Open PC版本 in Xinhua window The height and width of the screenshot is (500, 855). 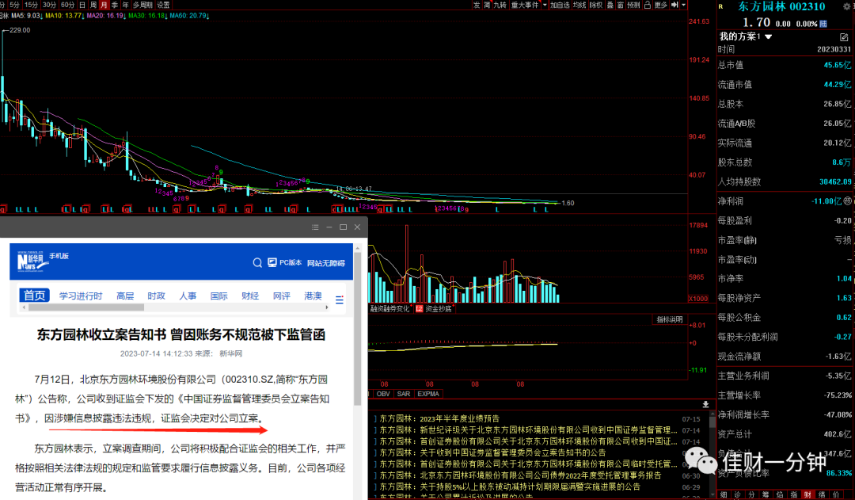click(285, 262)
